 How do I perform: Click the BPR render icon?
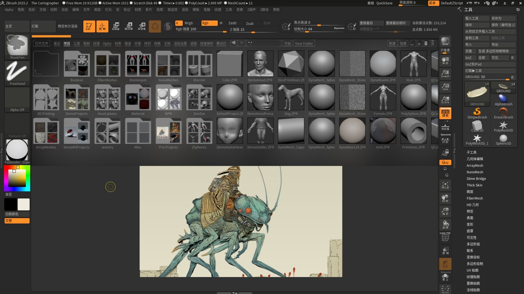pos(445,41)
